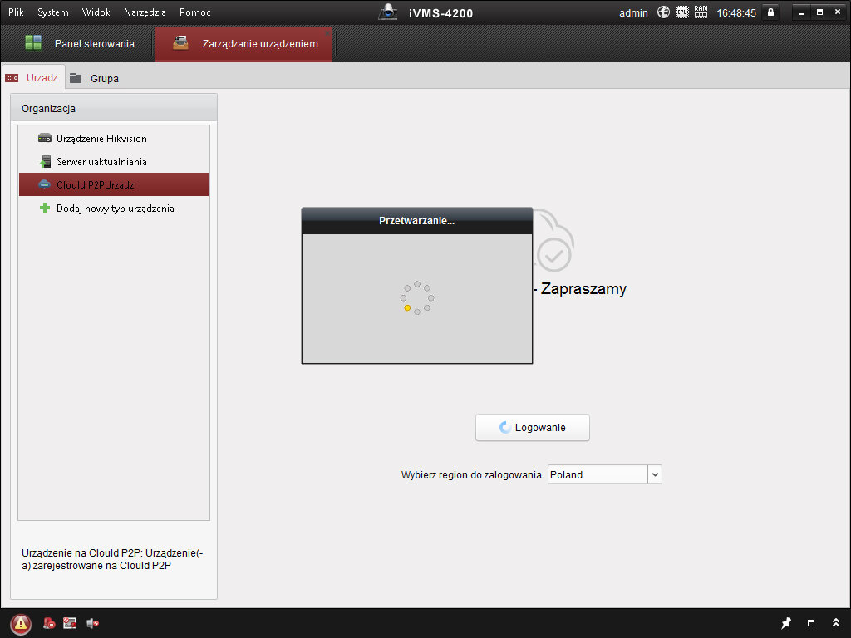Click the RAM usage icon
The width and height of the screenshot is (851, 638).
tap(701, 12)
